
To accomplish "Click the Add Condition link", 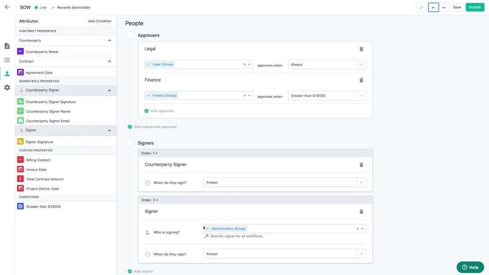I will point(100,21).
